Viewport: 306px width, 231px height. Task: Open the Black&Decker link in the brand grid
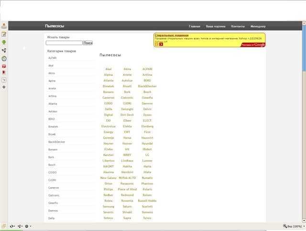(147, 86)
